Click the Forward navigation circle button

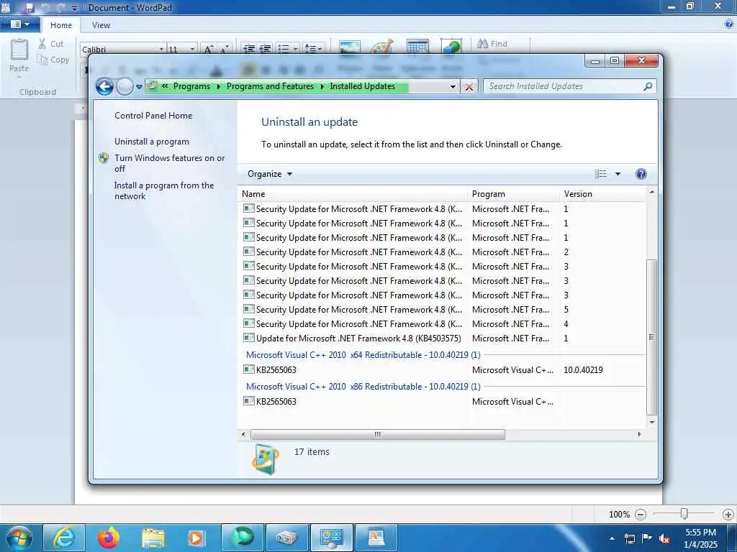[125, 87]
